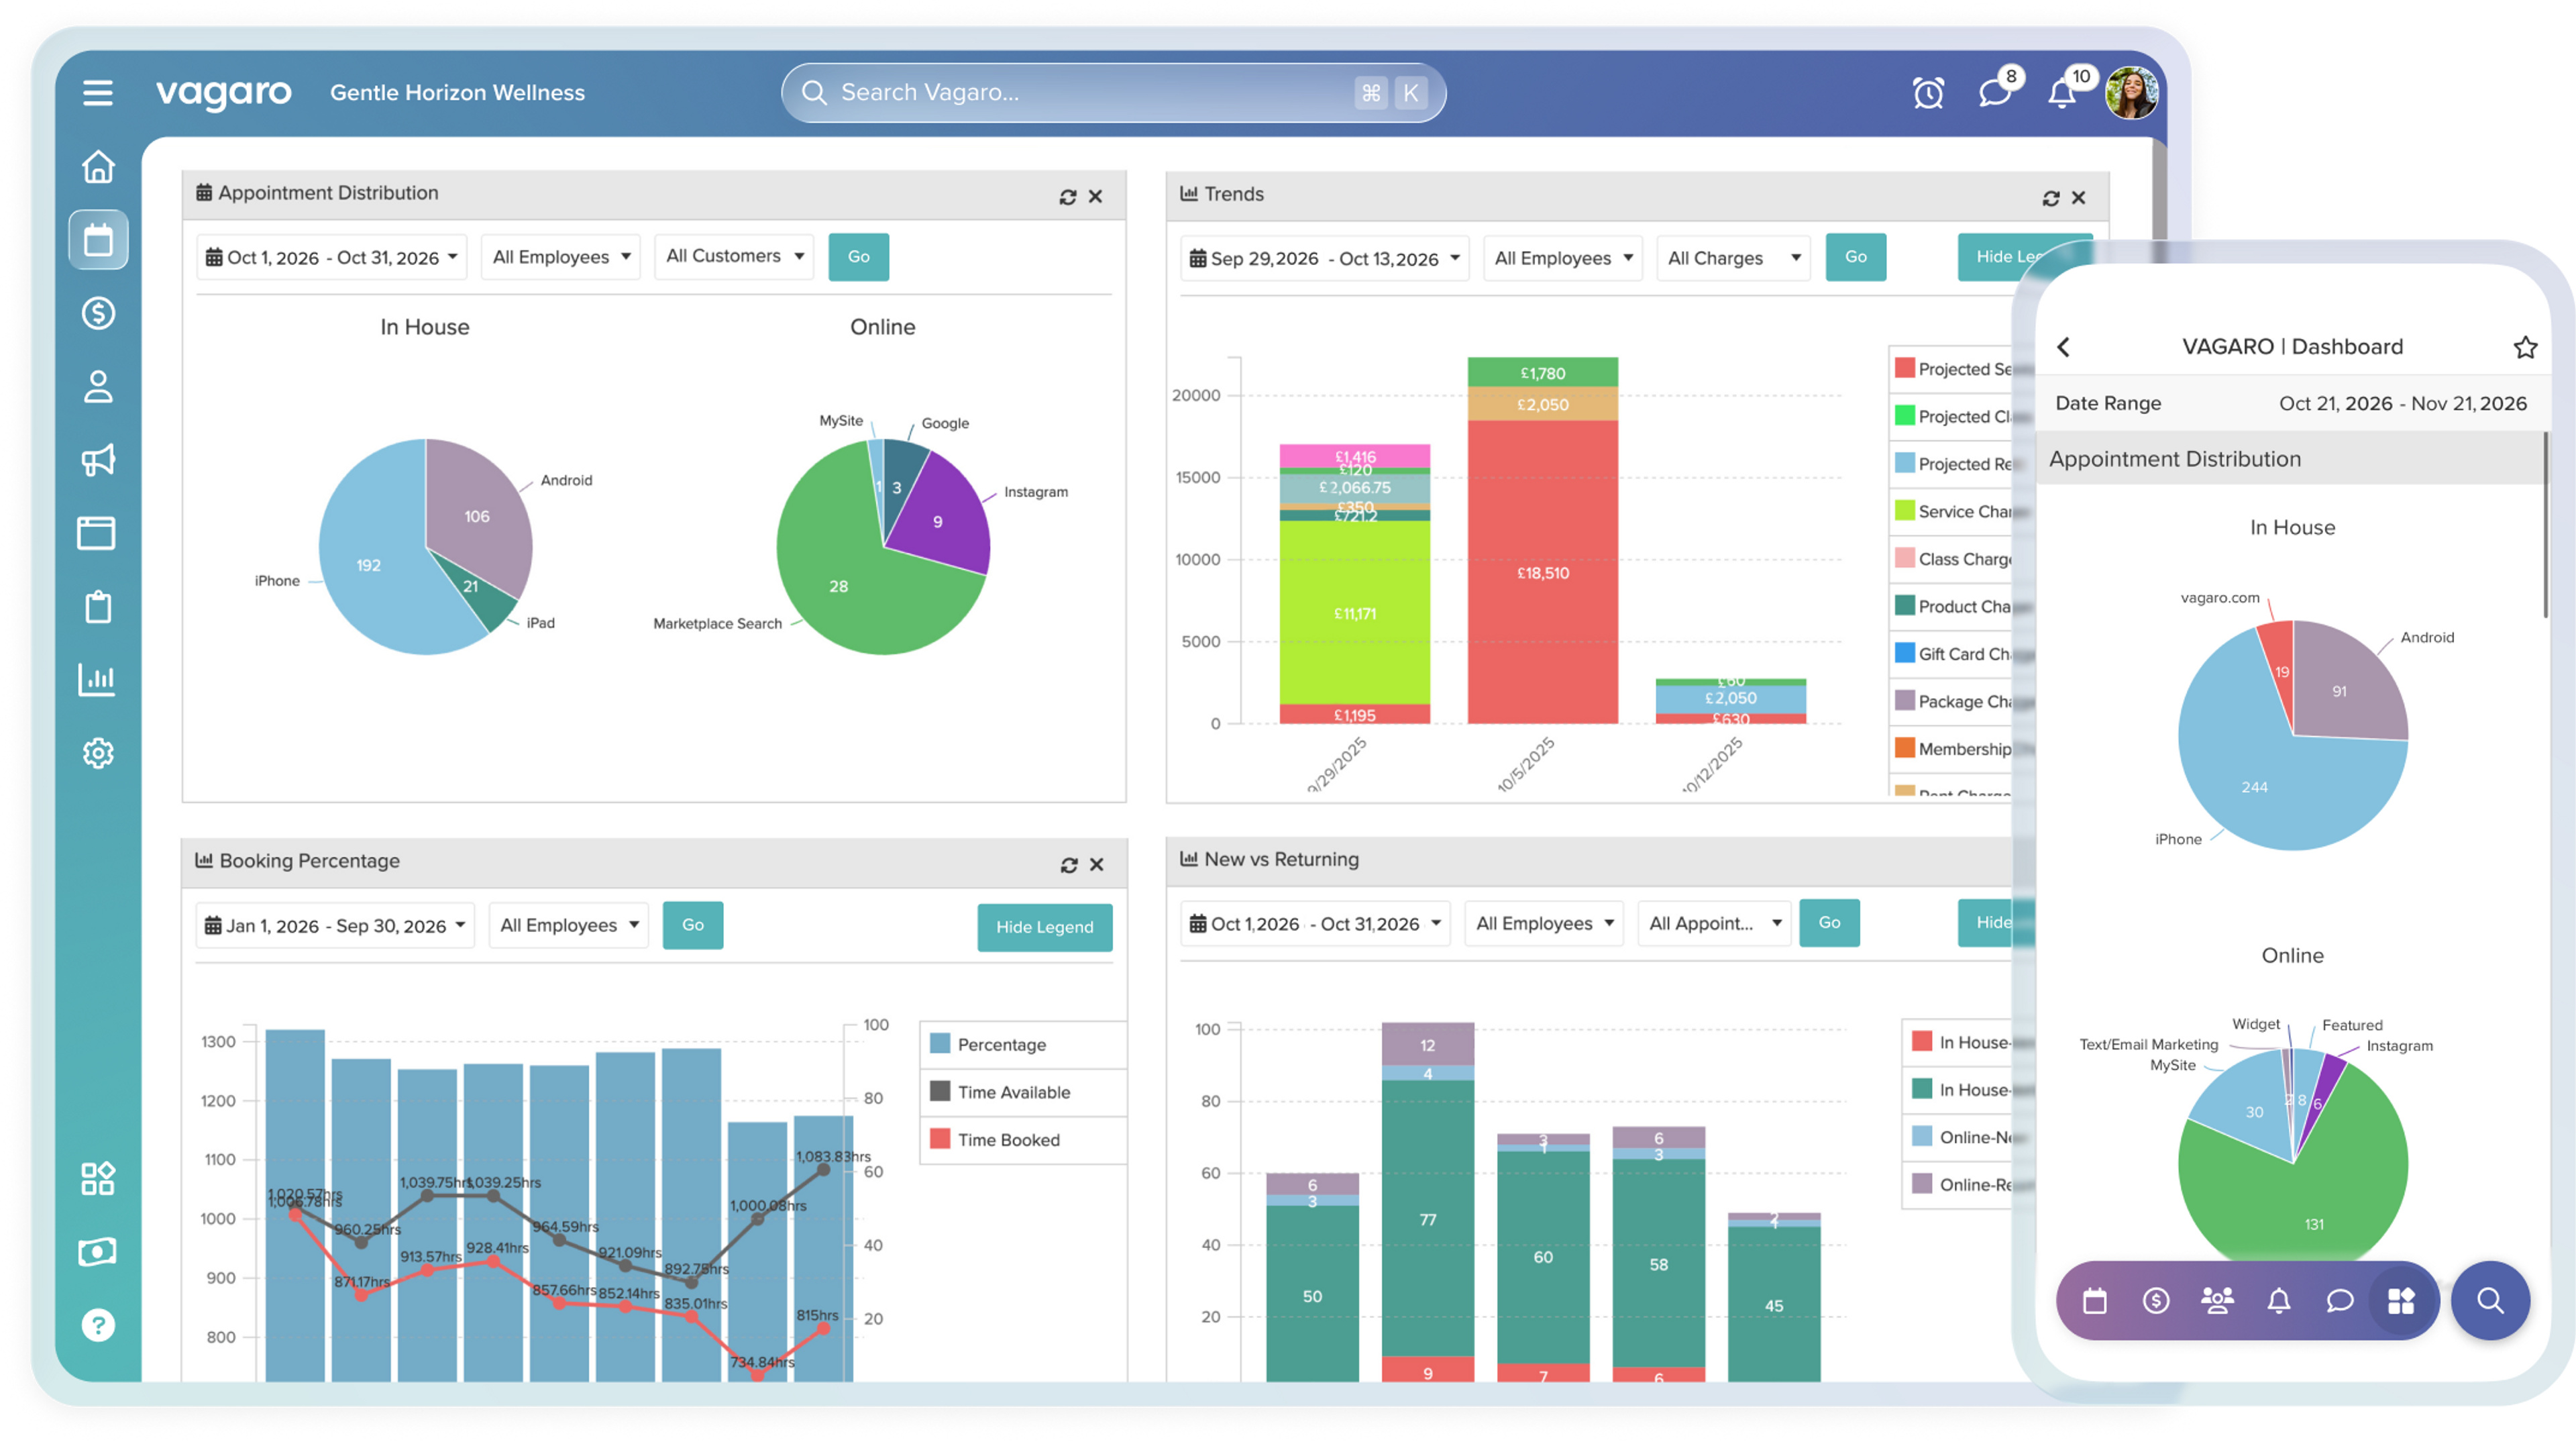Screen dimensions: 2576x1442
Task: Refresh the Appointment Distribution widget
Action: click(1067, 197)
